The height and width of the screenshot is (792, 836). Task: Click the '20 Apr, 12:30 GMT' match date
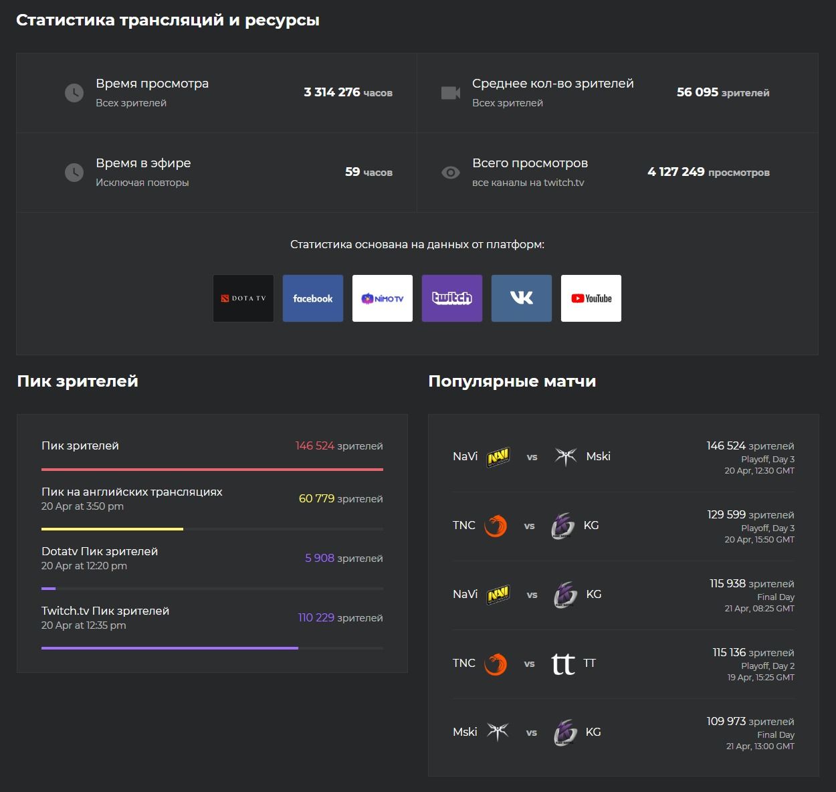(x=760, y=471)
